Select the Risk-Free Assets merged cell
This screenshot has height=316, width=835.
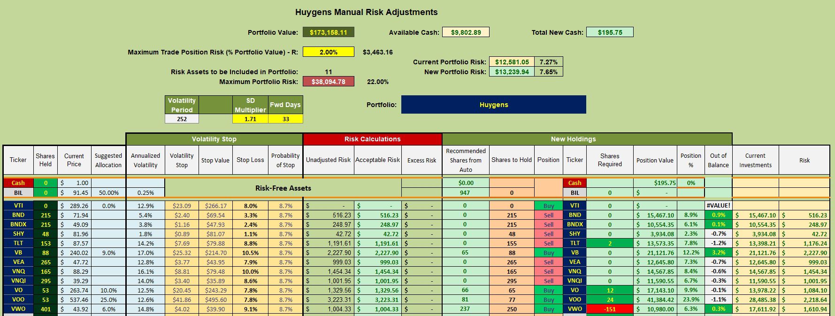tap(283, 188)
